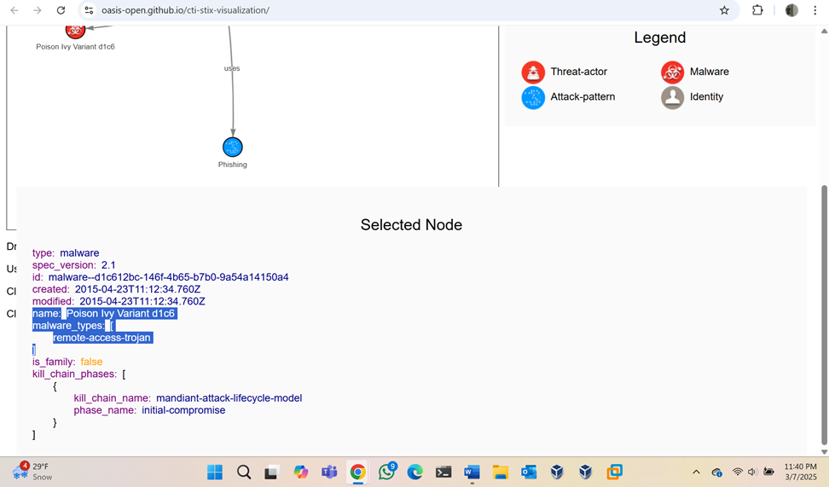Click the 'kill_chain_phases' key
This screenshot has height=487, width=829.
pyautogui.click(x=74, y=374)
